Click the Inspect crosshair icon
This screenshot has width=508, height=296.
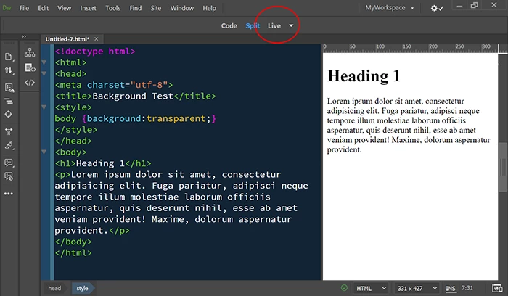[9, 114]
